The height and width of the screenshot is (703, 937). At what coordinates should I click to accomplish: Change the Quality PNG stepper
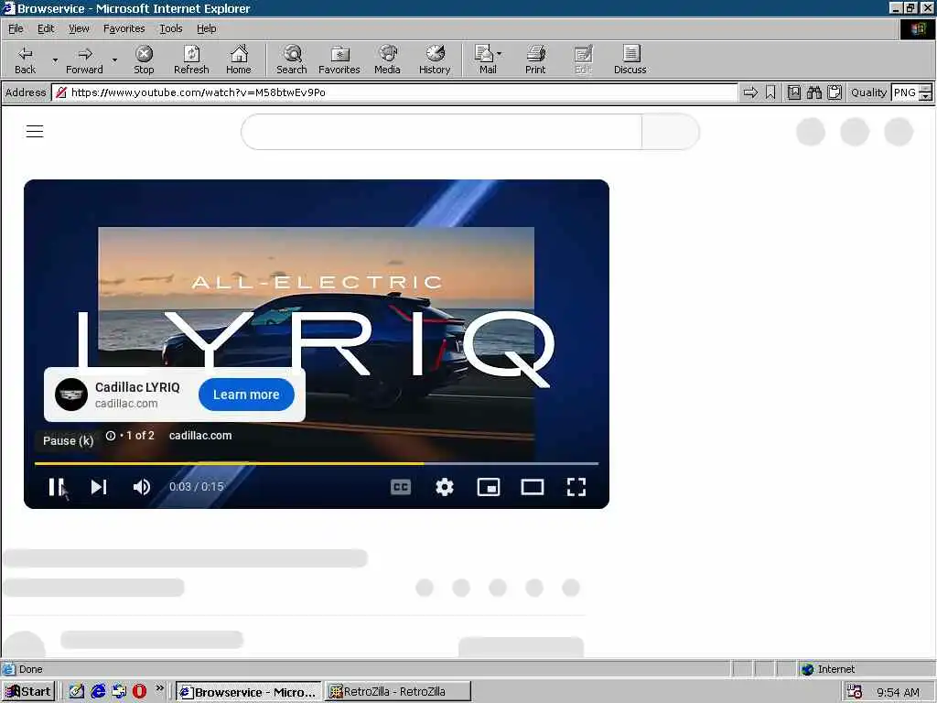[925, 92]
